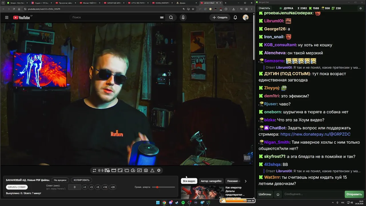Open settings gear in player toolbar

tap(159, 171)
